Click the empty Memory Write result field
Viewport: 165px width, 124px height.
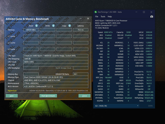coord(48,30)
